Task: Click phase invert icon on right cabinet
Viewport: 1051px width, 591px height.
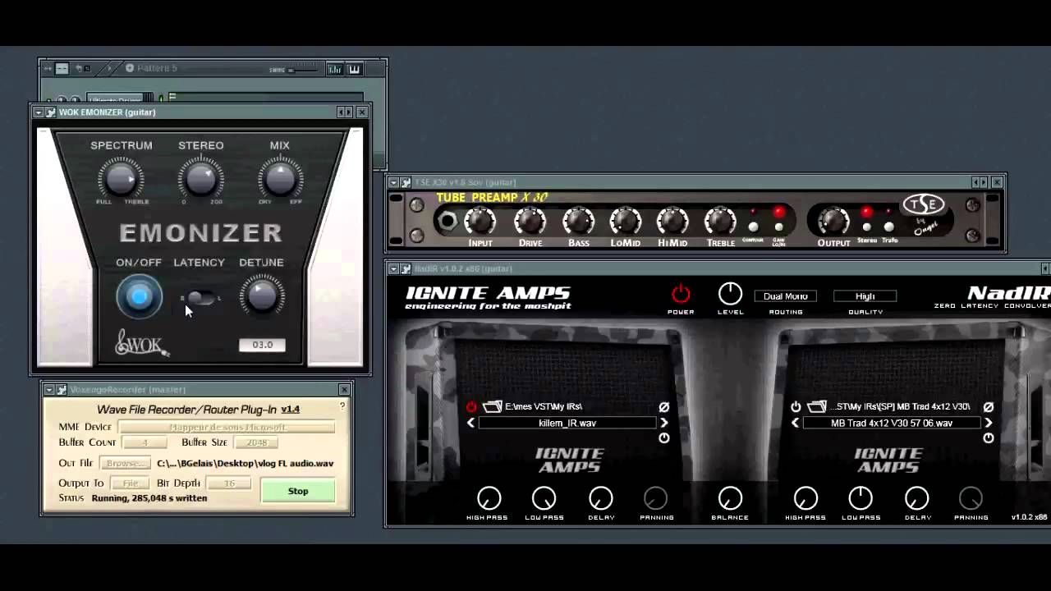Action: click(988, 406)
